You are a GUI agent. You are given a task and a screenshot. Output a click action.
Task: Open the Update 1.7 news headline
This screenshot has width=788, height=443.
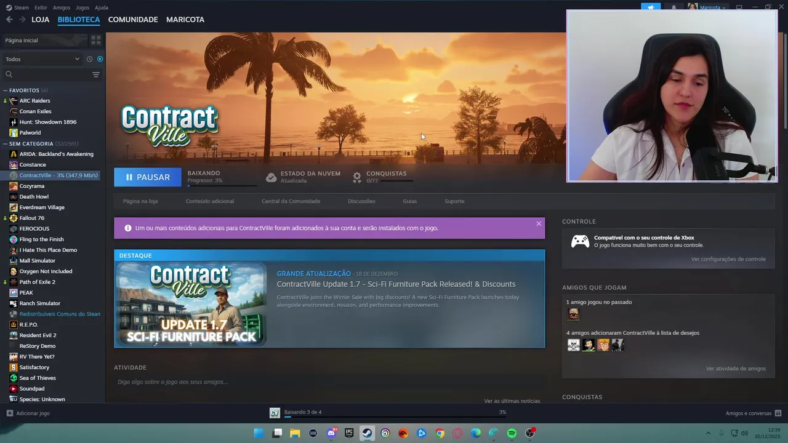(396, 284)
